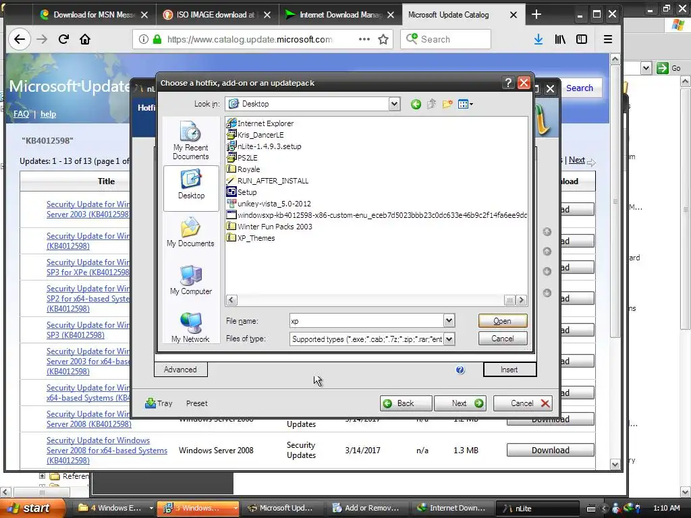691x518 pixels.
Task: Select the Internet Explorer file entry
Action: click(x=260, y=123)
